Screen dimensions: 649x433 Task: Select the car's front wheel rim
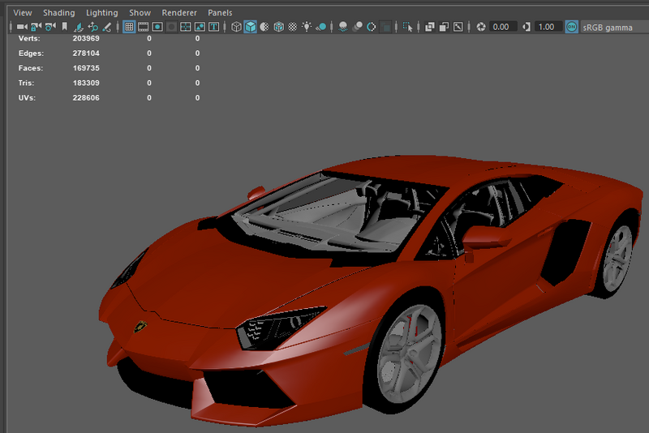click(x=409, y=355)
